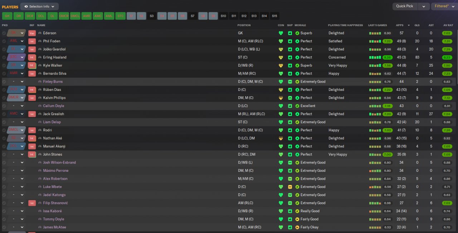Screen dimensions: 458x233
Task: Select the DMCR position slot tab
Action: (64, 16)
